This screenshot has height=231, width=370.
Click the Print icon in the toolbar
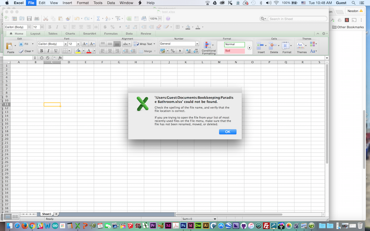pos(36,19)
